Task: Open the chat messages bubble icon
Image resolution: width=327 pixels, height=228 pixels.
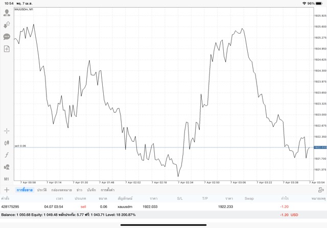Action: (7, 37)
